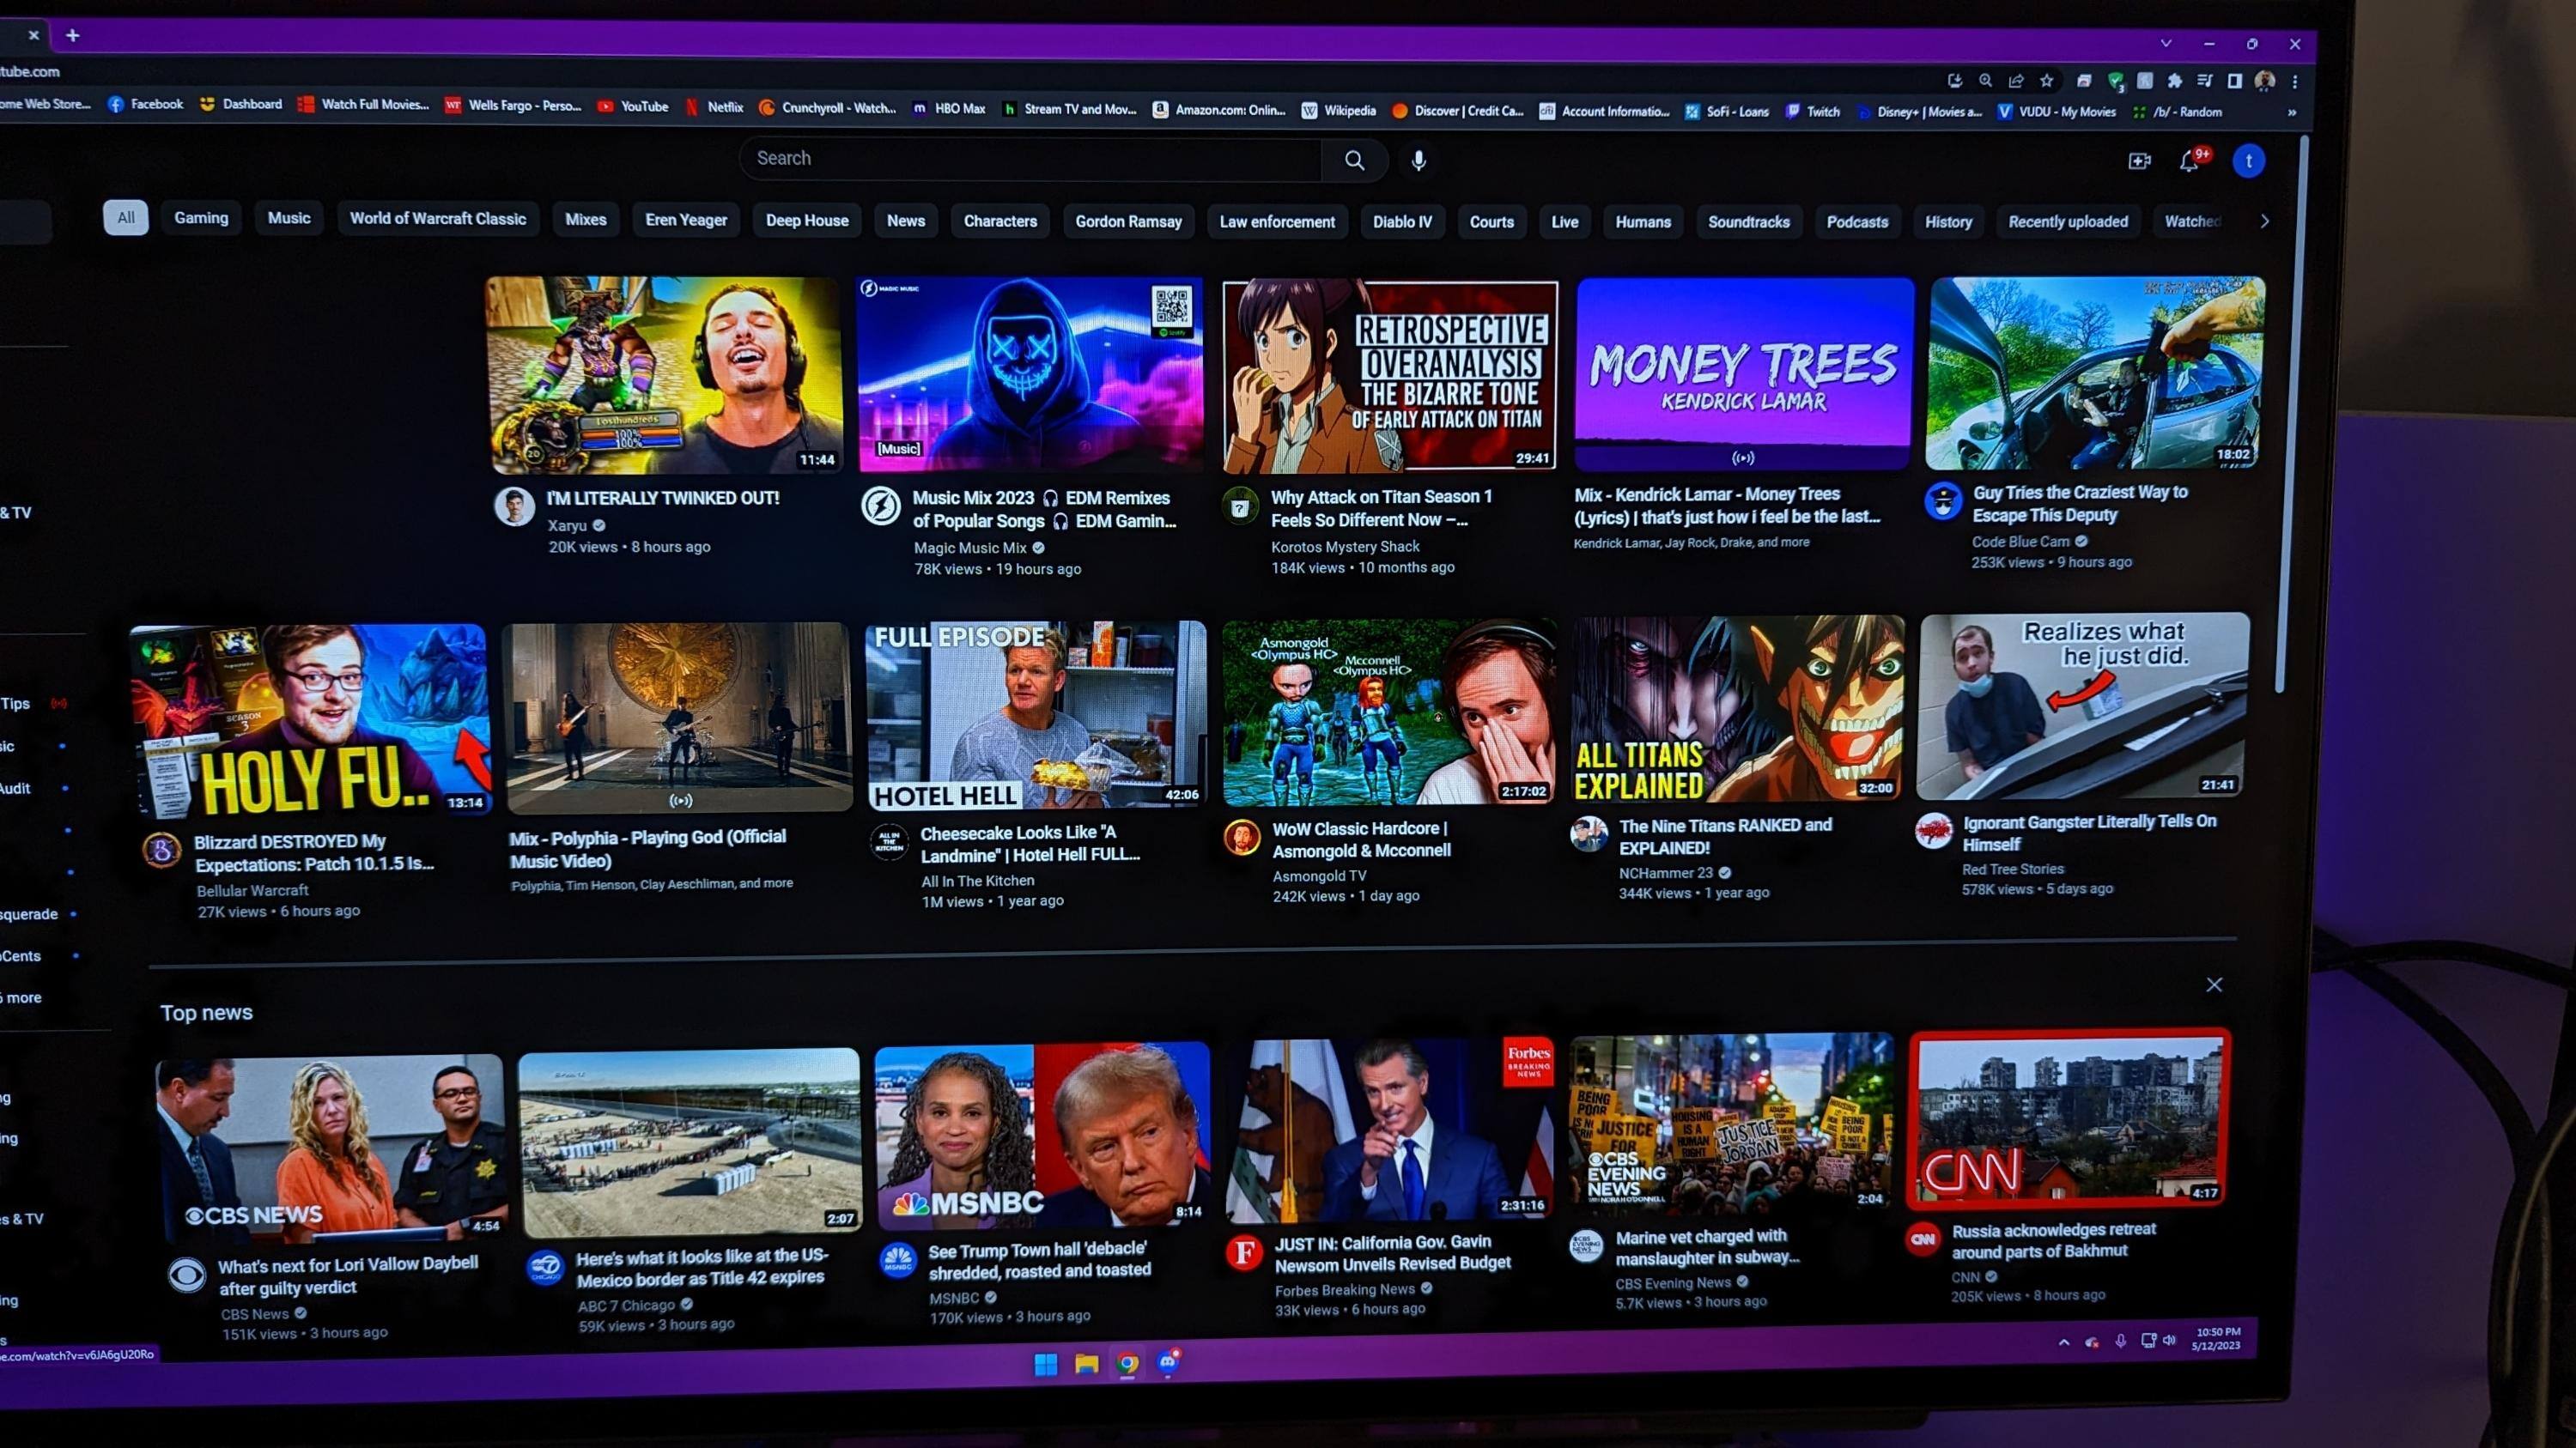Open the create video camera icon

pyautogui.click(x=2139, y=161)
